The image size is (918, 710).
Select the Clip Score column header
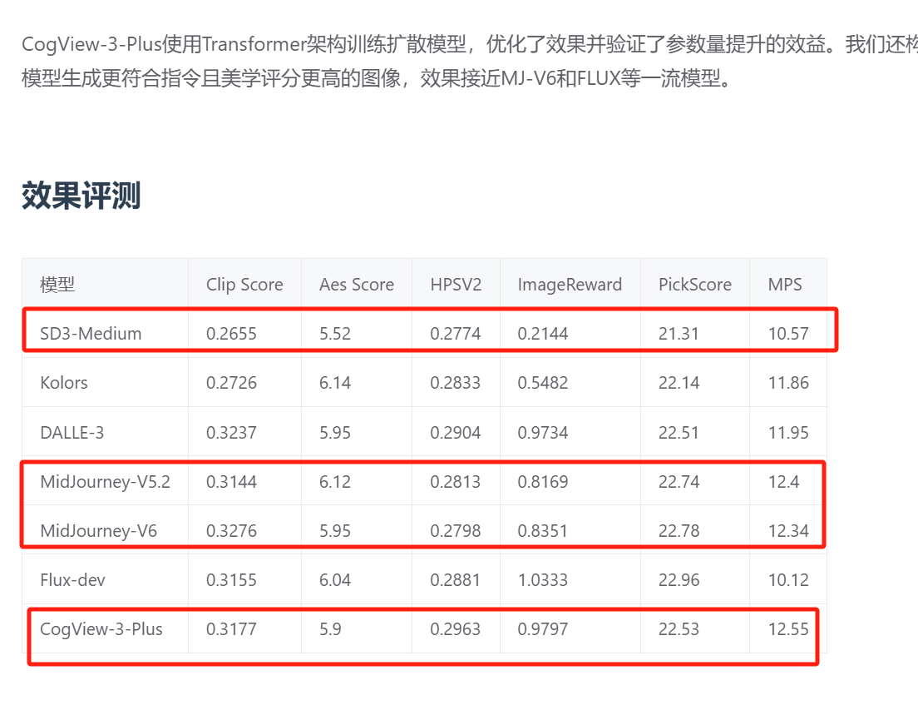point(244,285)
